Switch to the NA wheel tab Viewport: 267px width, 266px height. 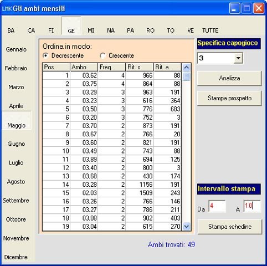click(111, 30)
